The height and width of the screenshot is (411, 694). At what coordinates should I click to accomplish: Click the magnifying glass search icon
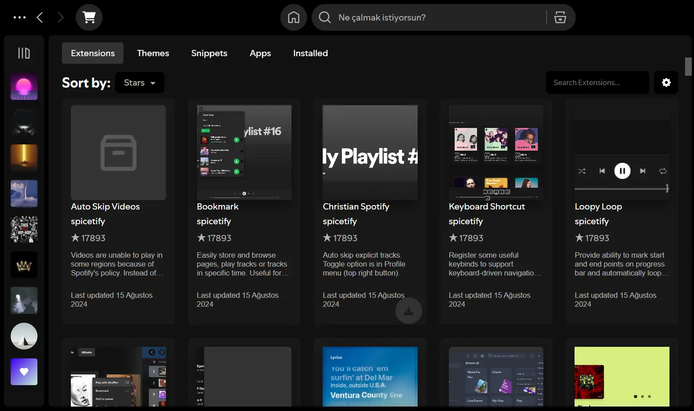(325, 17)
